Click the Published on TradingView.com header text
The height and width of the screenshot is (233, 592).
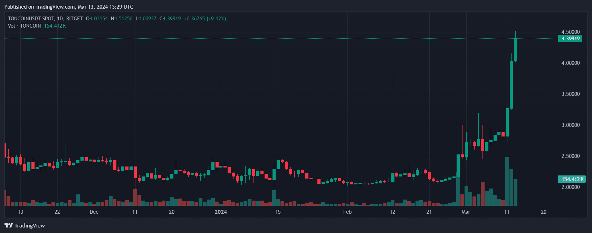coord(69,7)
